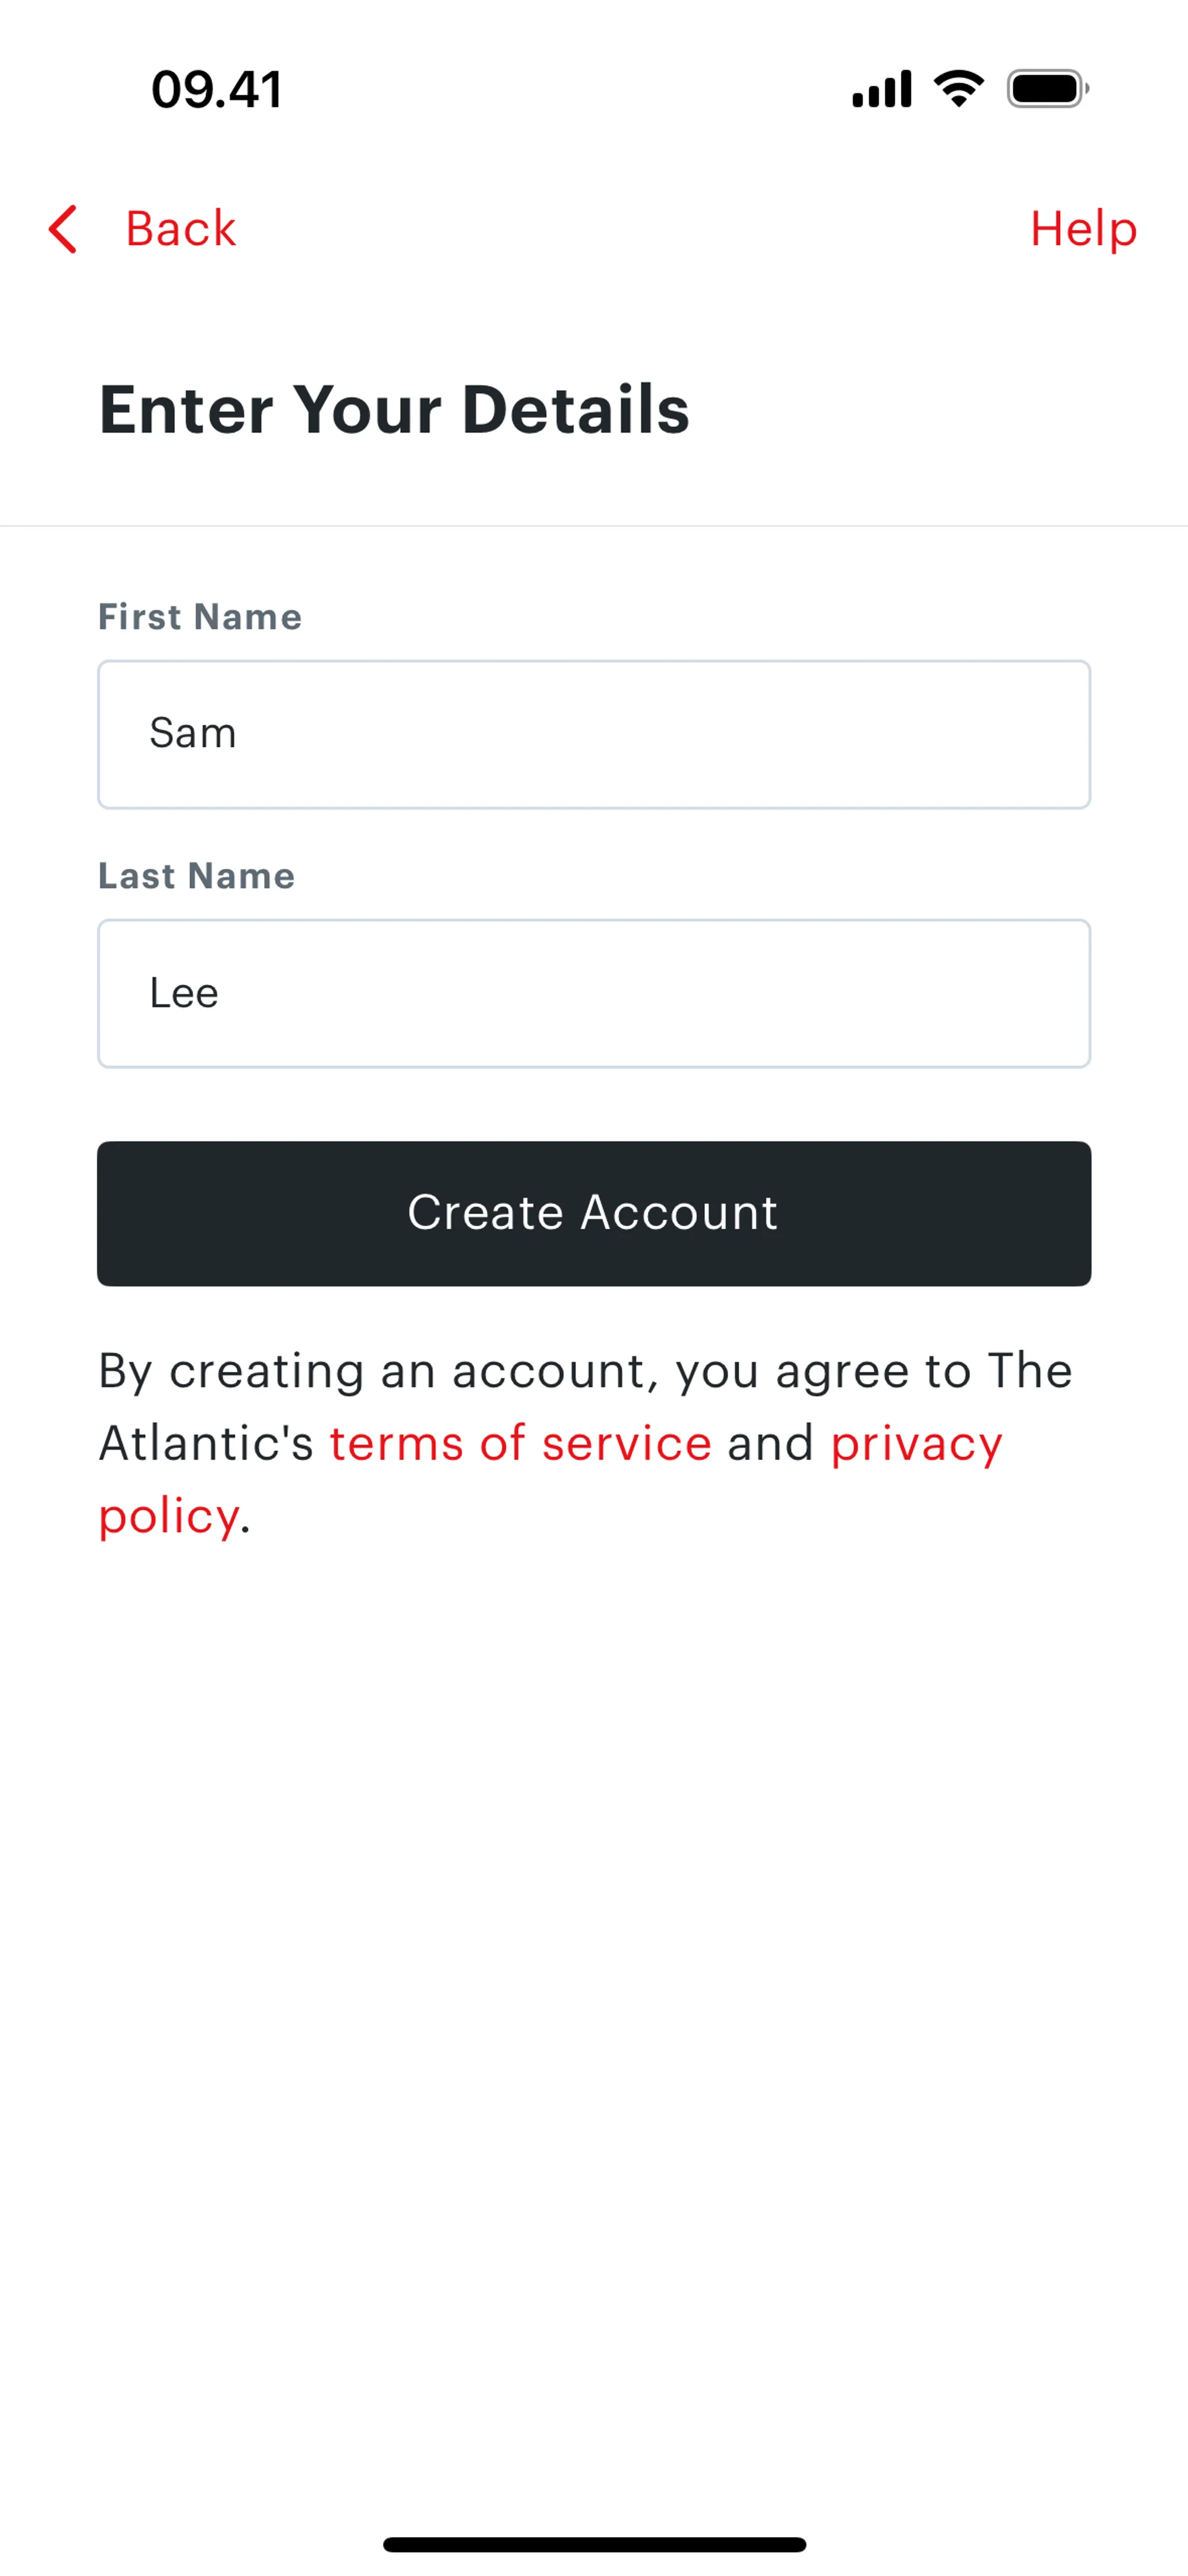Image resolution: width=1188 pixels, height=2576 pixels.
Task: Tap the battery indicator icon
Action: (1047, 89)
